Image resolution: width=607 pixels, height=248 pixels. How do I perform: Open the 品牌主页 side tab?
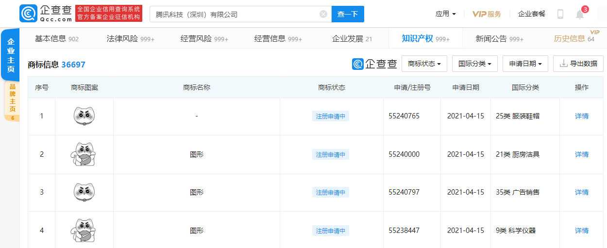[12, 100]
